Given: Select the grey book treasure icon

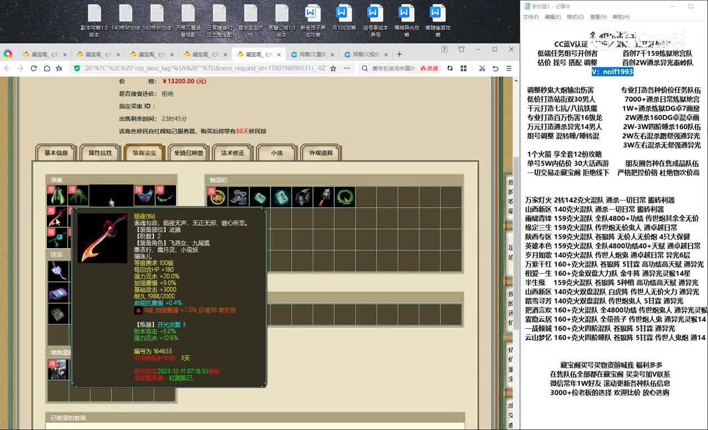Looking at the screenshot, I should [x=58, y=313].
